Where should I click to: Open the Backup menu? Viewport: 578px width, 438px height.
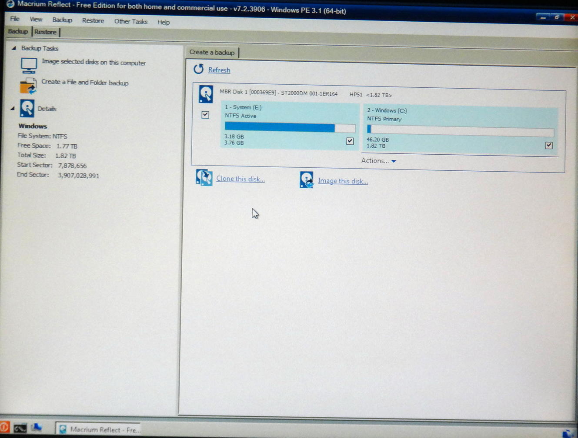click(62, 20)
